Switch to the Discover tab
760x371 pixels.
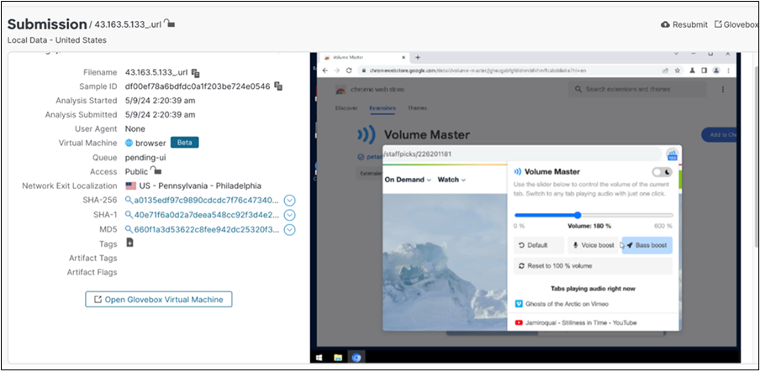[346, 108]
